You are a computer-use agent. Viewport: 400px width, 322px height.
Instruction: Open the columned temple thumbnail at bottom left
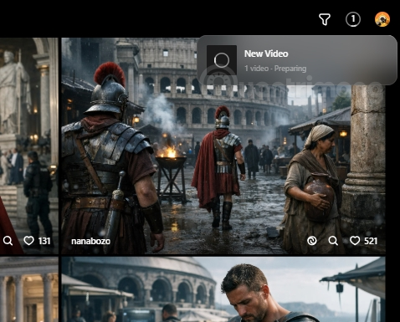tap(29, 289)
